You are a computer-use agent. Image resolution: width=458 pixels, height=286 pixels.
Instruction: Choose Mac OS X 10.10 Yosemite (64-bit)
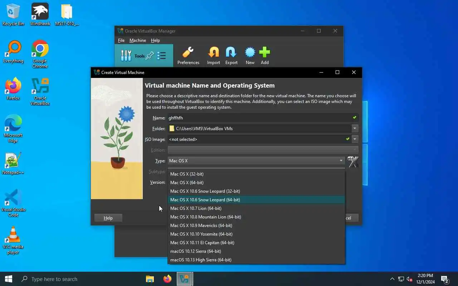[x=256, y=234]
